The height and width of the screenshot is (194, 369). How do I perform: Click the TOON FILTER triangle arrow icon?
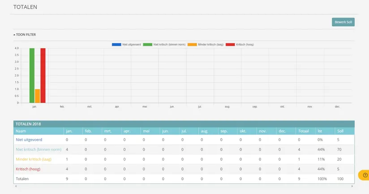point(14,34)
